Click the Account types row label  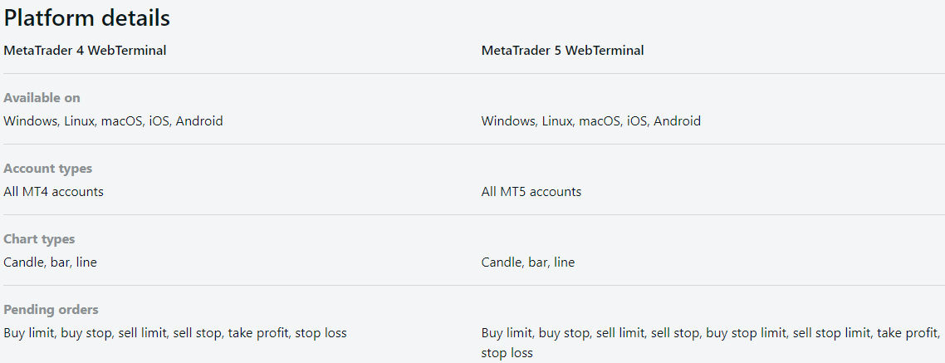[x=47, y=168]
